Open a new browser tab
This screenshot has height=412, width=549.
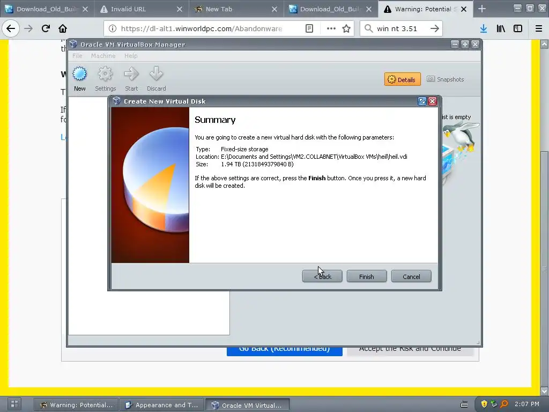point(482,9)
